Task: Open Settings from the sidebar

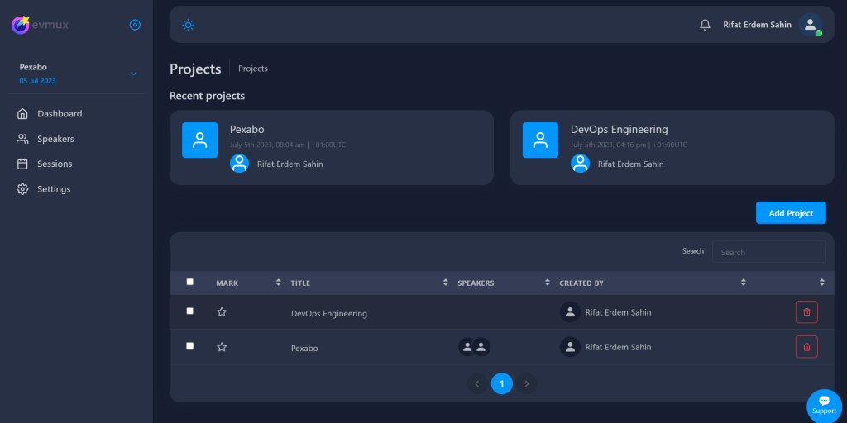Action: 54,189
